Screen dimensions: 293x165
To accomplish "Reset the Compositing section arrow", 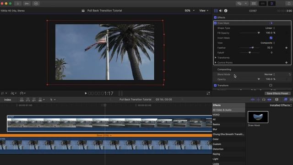I will tap(290, 74).
